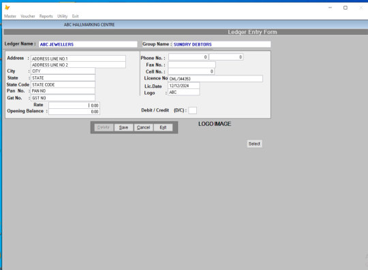Click the Group Name field
368x270 pixels.
point(221,44)
